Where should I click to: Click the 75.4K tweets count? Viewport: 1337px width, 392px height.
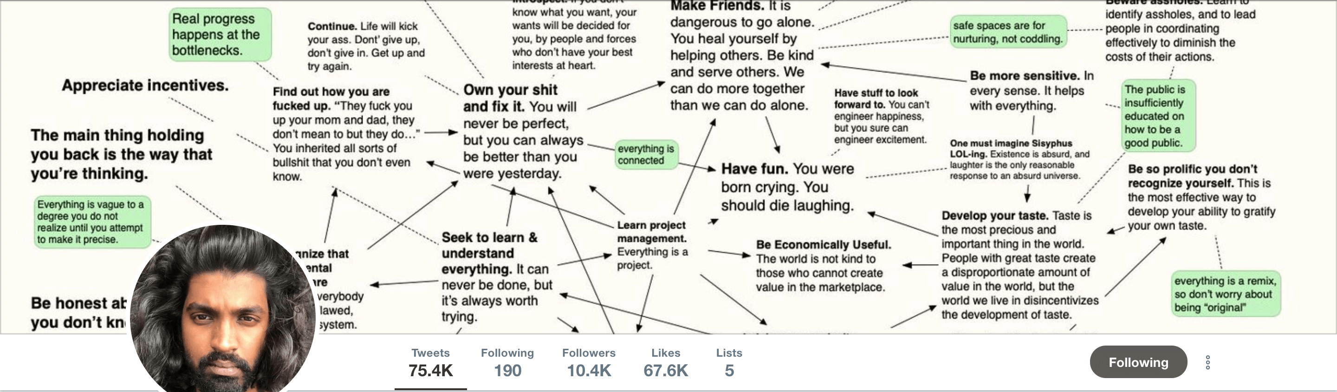pyautogui.click(x=430, y=371)
